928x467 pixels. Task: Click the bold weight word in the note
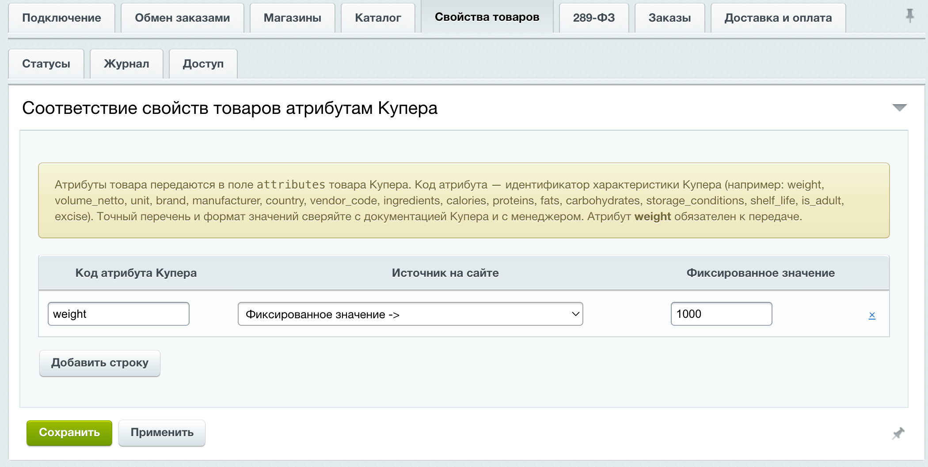653,216
